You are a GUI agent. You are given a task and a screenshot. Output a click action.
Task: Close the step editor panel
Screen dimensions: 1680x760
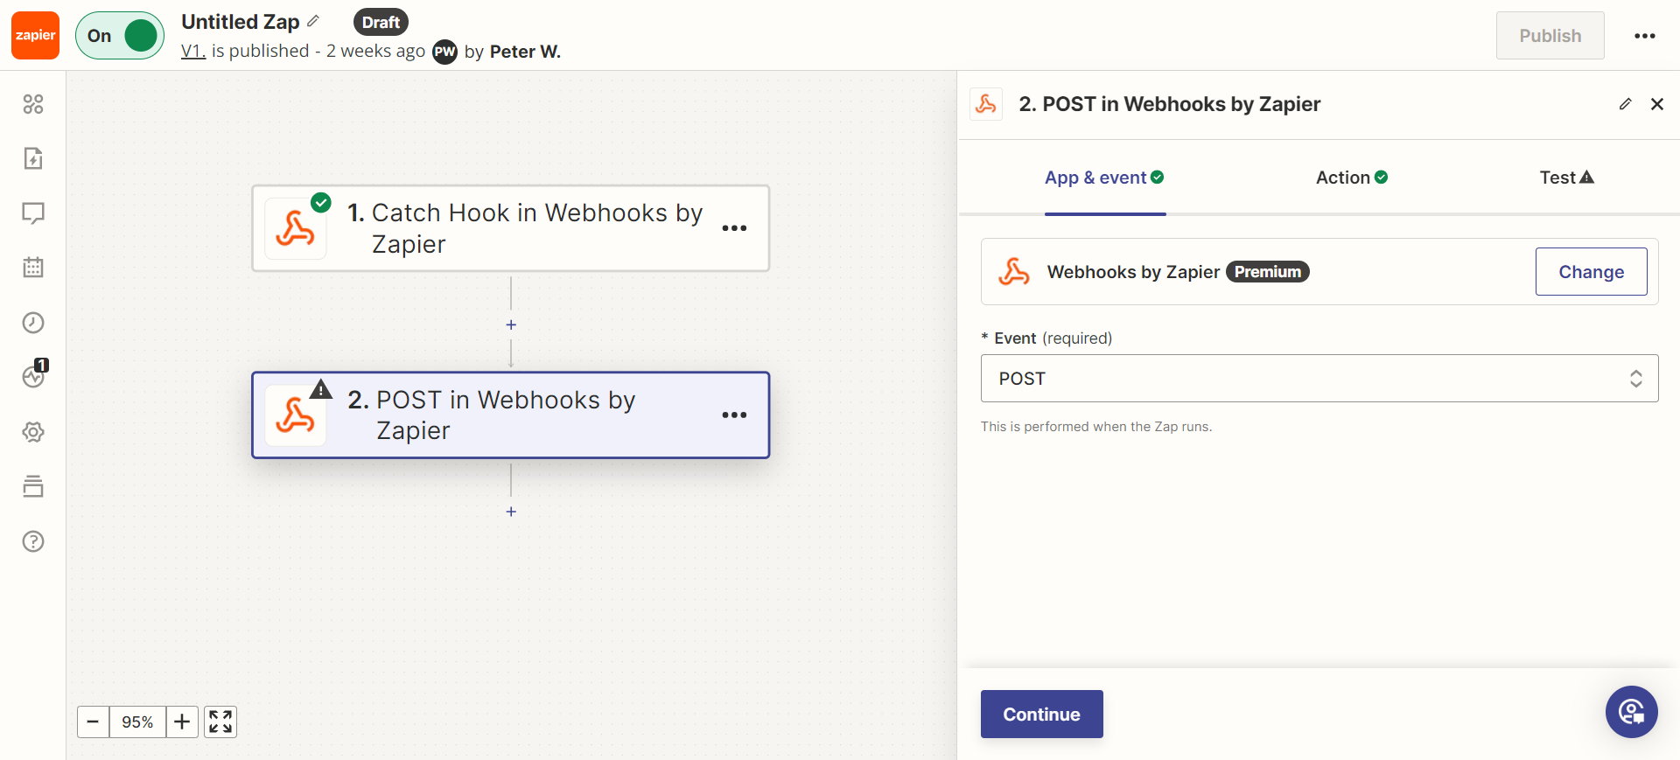point(1656,104)
